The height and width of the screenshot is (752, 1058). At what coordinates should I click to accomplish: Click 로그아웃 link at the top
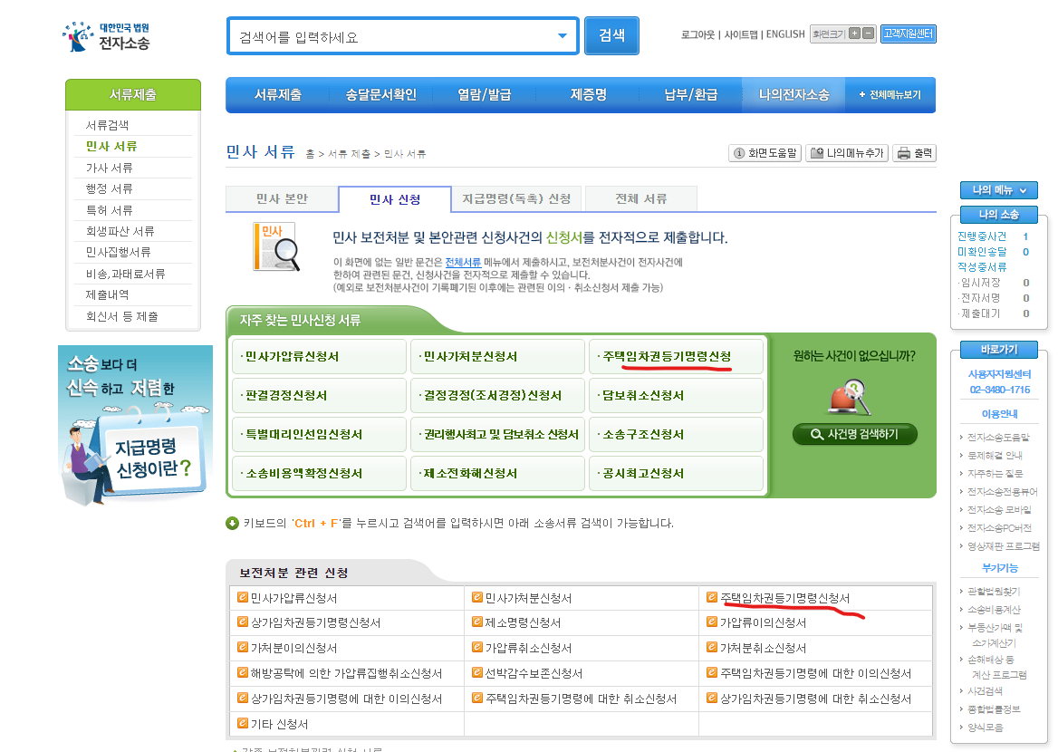point(697,34)
